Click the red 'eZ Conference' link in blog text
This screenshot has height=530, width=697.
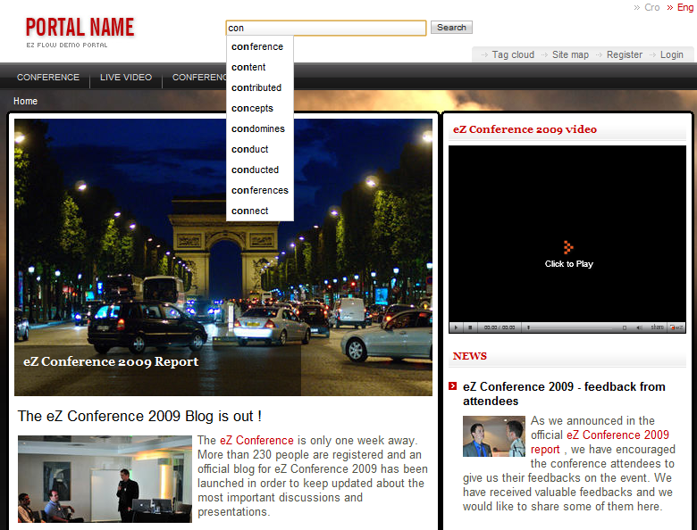click(x=256, y=441)
